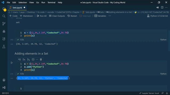Open the Source Control view
The width and height of the screenshot is (170, 95).
point(4,24)
